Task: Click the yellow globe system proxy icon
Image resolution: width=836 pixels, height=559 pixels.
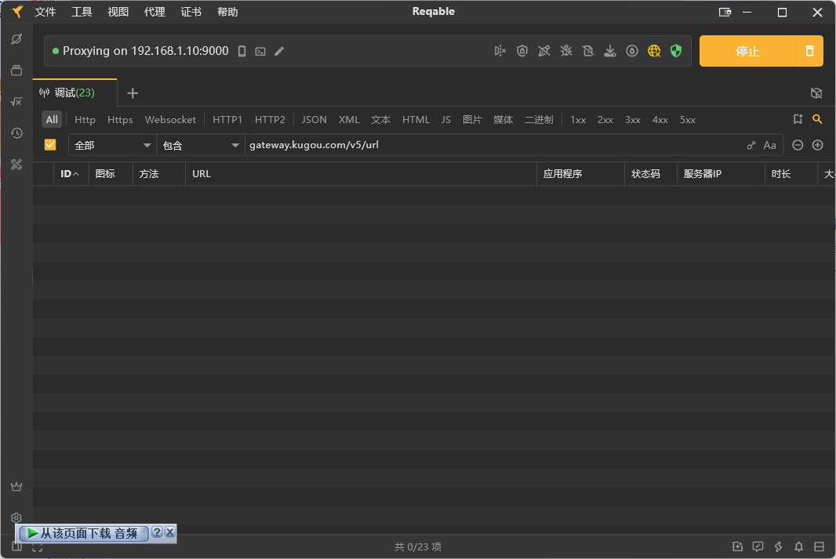Action: 654,51
